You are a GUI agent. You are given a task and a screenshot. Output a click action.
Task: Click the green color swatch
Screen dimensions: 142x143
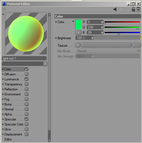pyautogui.click(x=78, y=24)
